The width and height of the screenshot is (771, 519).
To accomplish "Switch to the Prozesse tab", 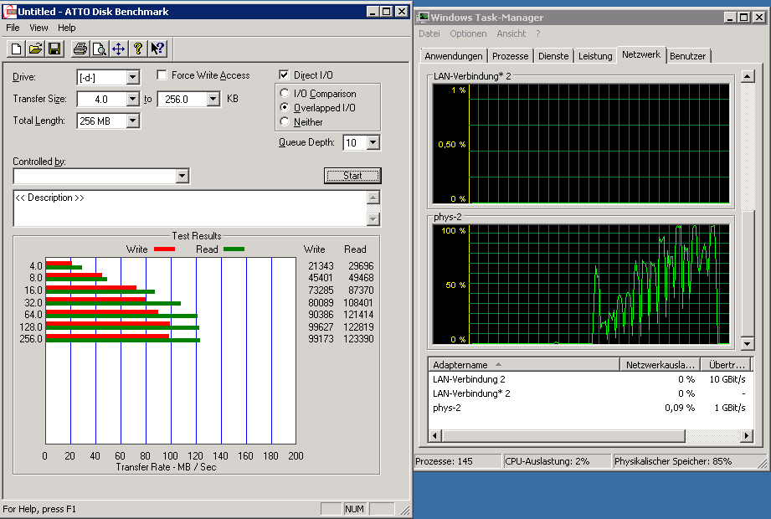I will [x=510, y=56].
